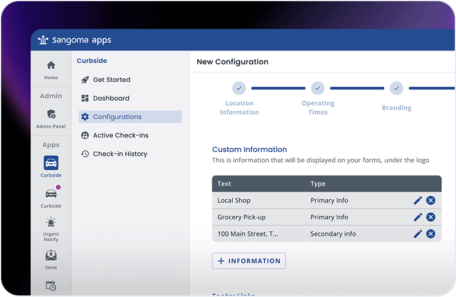Image resolution: width=456 pixels, height=297 pixels.
Task: Click the Sangoma apps logo icon
Action: pos(43,40)
